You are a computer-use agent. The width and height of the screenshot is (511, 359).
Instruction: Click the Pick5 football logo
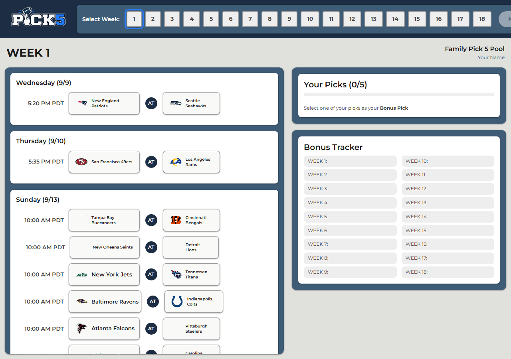click(38, 17)
